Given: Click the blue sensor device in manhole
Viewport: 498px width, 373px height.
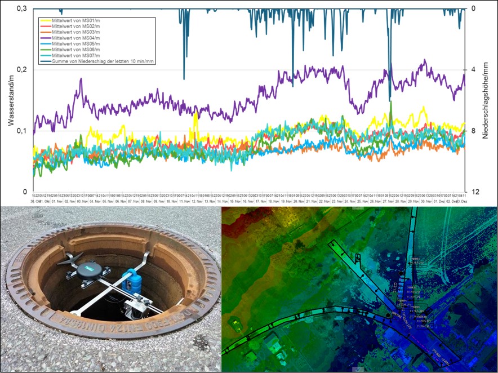Looking at the screenshot, I should click(x=131, y=282).
